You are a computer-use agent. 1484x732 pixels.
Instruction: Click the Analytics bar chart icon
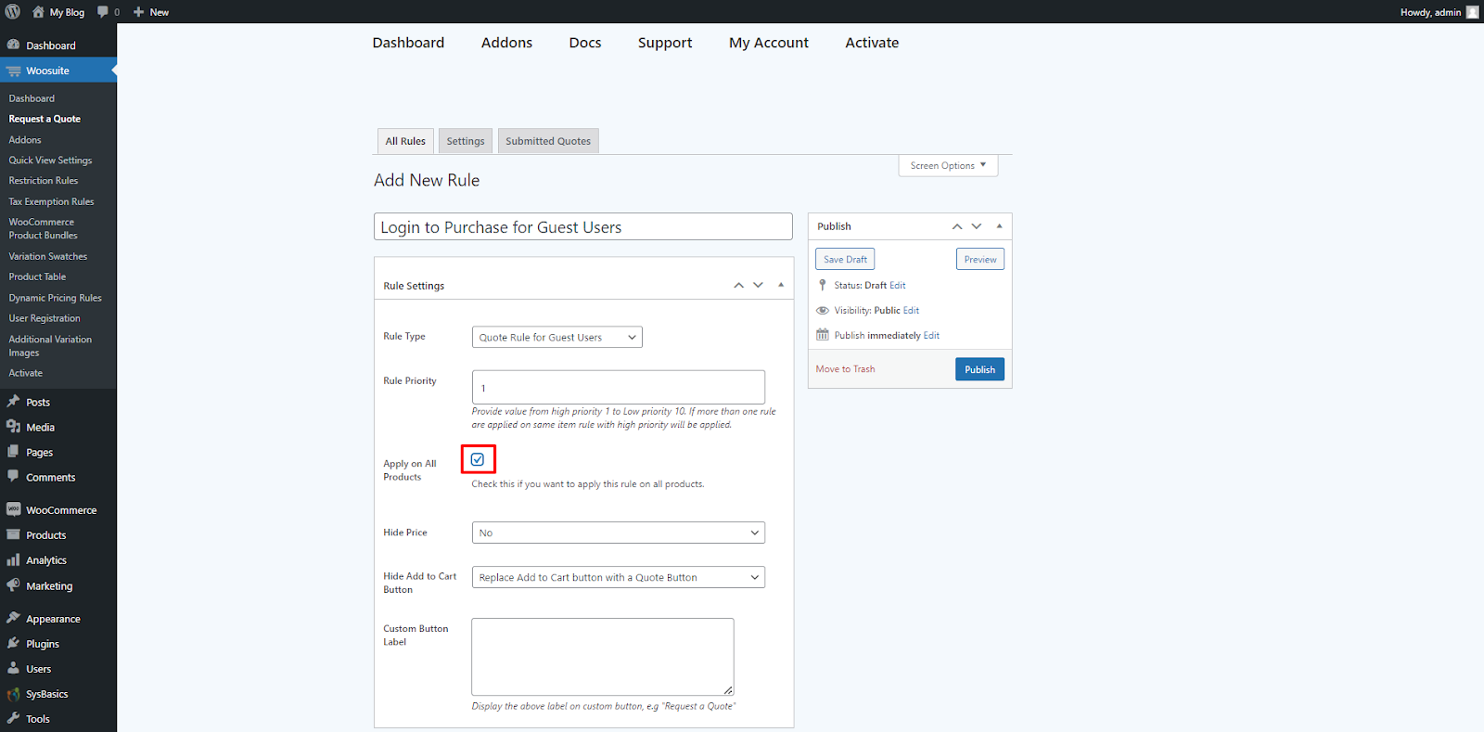click(13, 559)
